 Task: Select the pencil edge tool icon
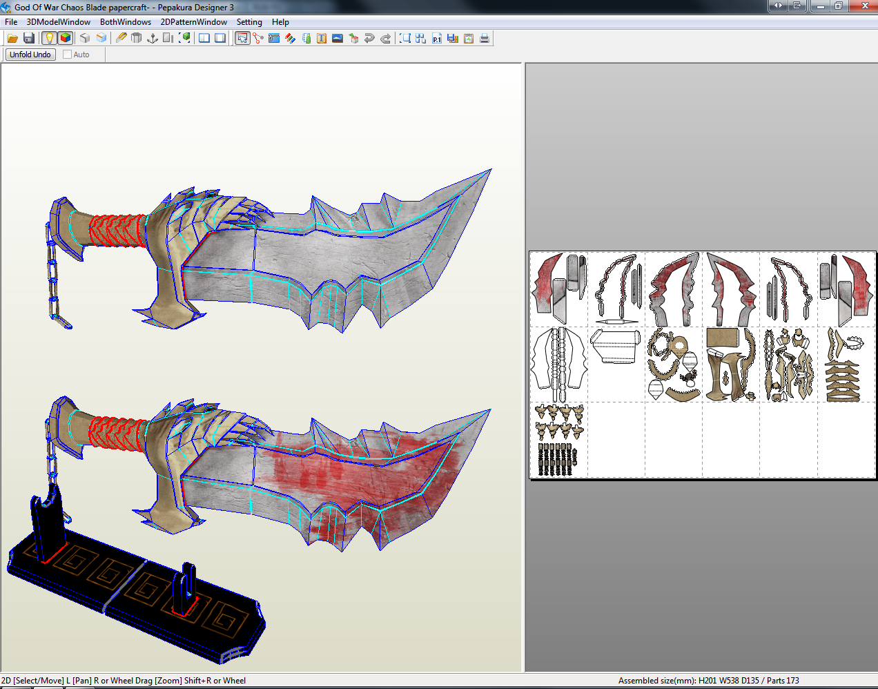(x=121, y=38)
